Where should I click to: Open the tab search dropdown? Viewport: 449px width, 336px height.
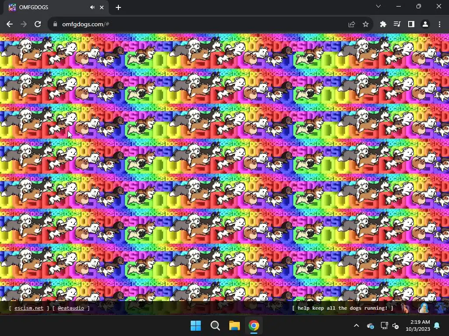(x=378, y=6)
